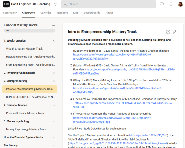Go to the Leaderboards tab

[x=92, y=13]
